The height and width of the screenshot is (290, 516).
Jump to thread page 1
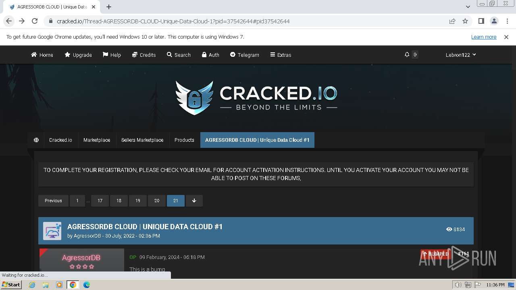(x=77, y=201)
